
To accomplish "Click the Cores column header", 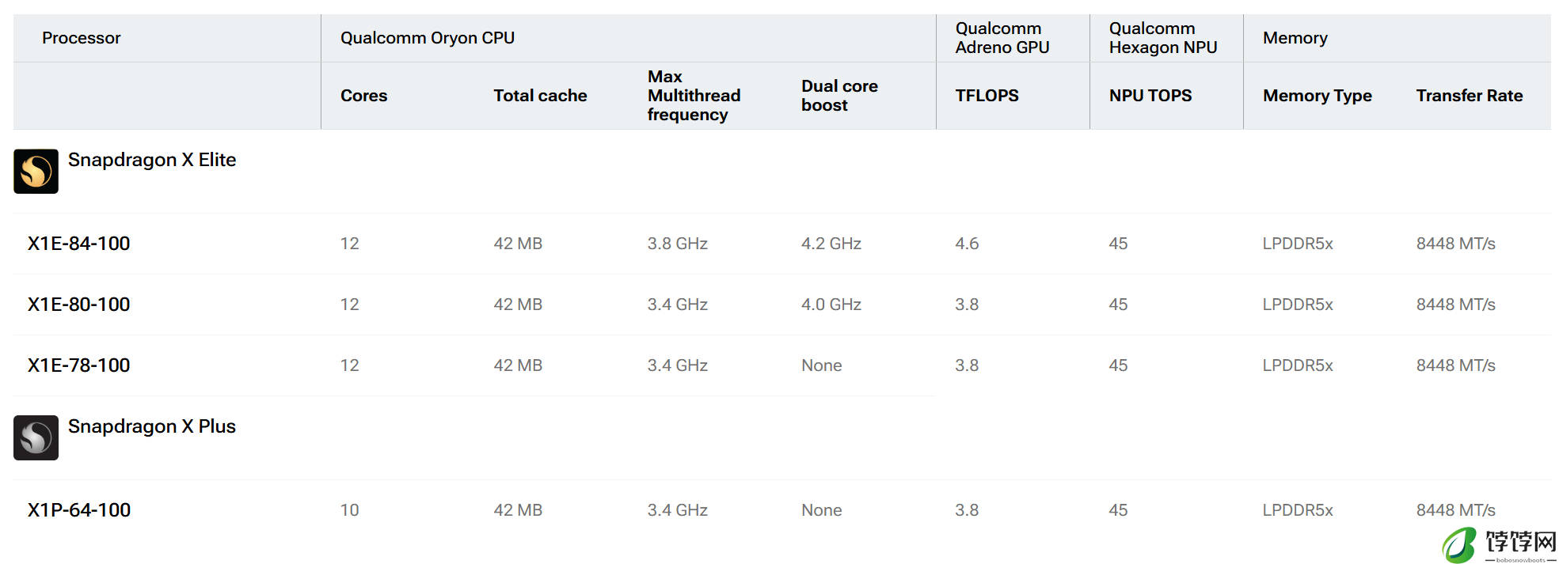I will [364, 96].
